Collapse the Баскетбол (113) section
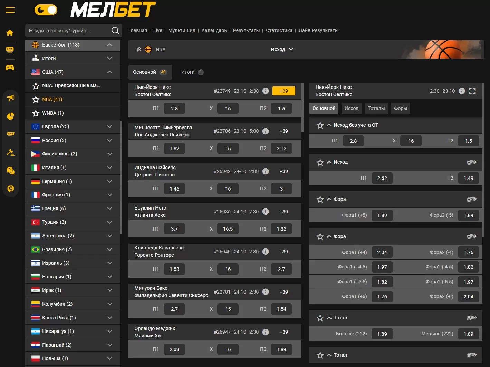The height and width of the screenshot is (367, 490). click(x=109, y=45)
